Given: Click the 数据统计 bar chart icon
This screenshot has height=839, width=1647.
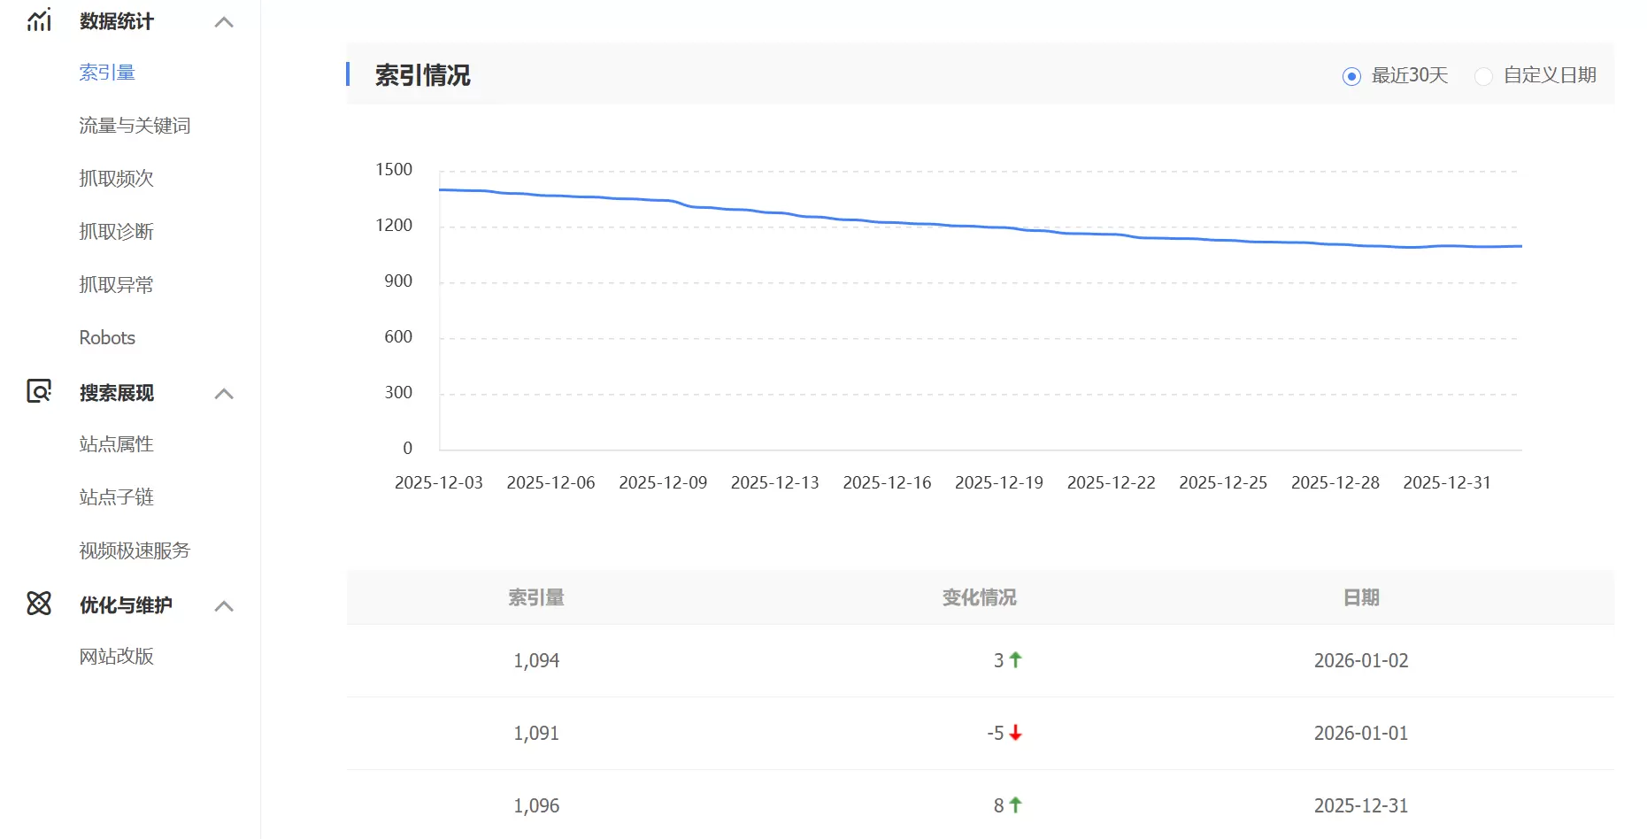Looking at the screenshot, I should [39, 20].
